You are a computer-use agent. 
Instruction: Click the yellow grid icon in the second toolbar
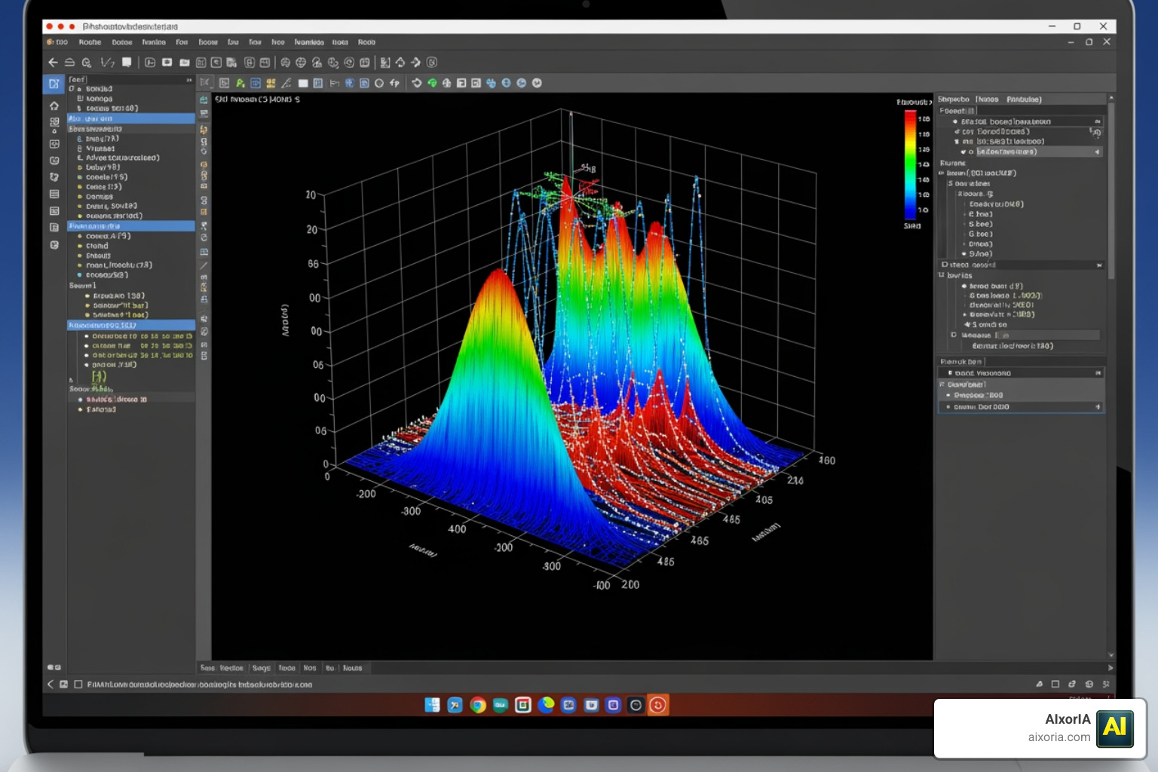click(271, 83)
